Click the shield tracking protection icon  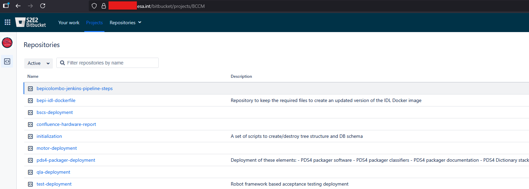click(95, 6)
